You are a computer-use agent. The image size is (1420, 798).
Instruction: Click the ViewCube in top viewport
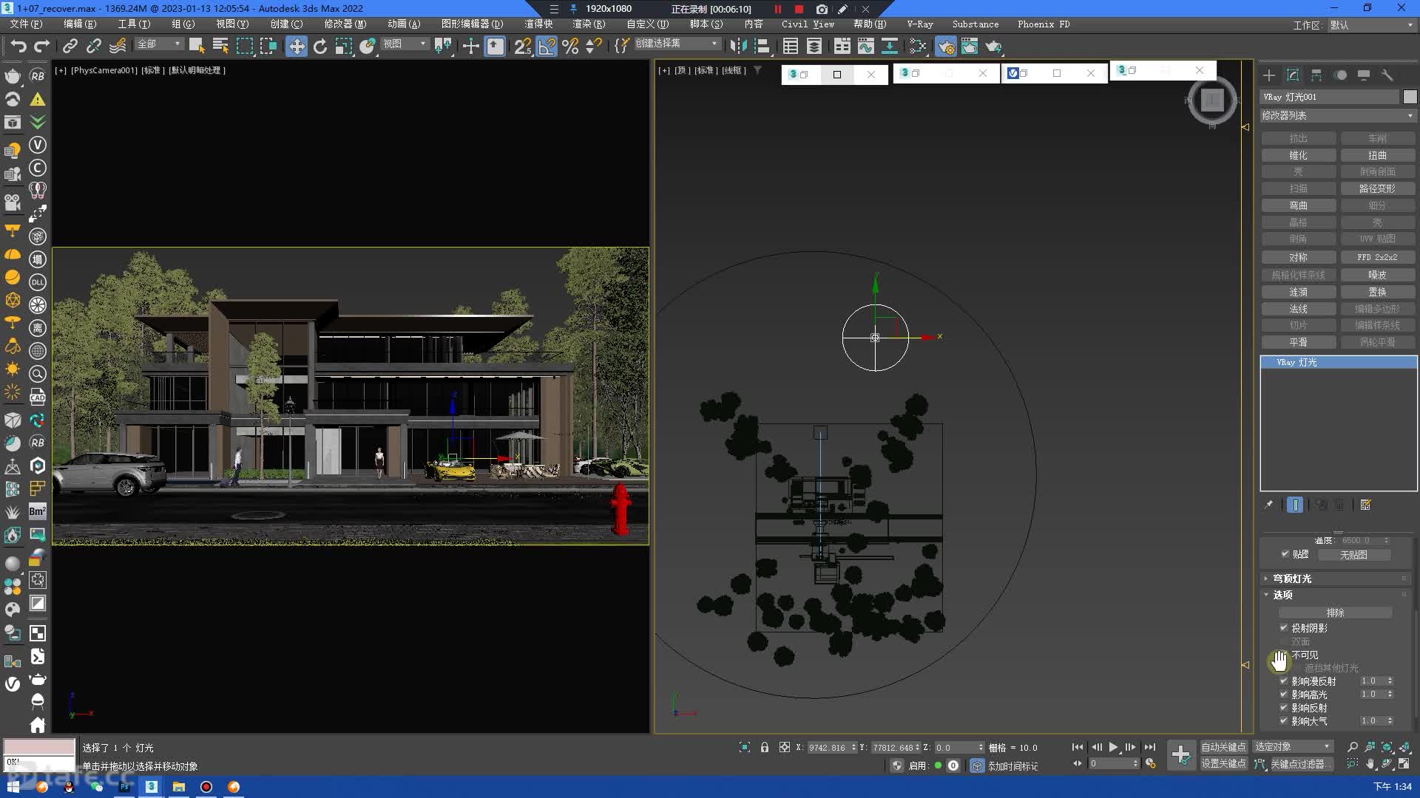click(1212, 100)
